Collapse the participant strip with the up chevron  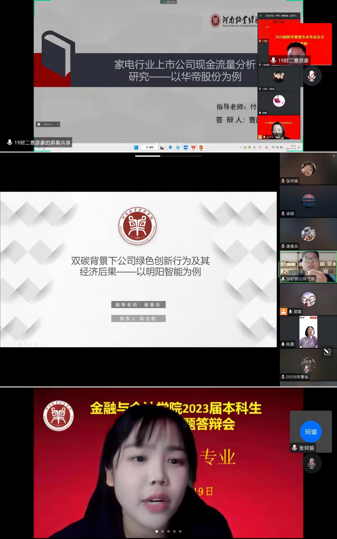tap(279, 22)
